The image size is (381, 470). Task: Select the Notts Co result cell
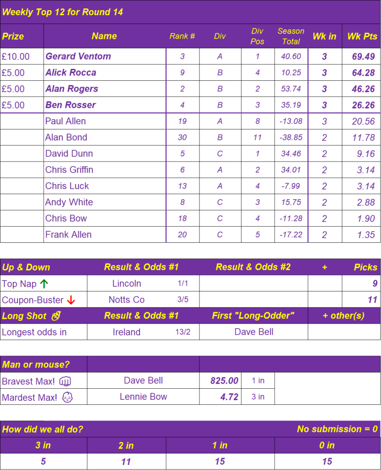(127, 300)
